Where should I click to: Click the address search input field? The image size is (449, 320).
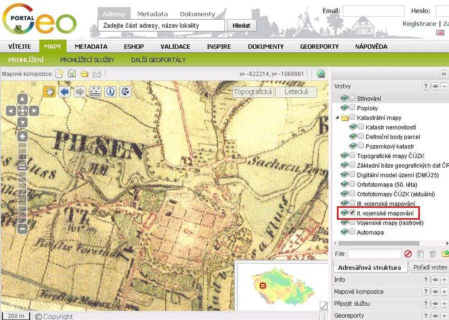pyautogui.click(x=161, y=26)
